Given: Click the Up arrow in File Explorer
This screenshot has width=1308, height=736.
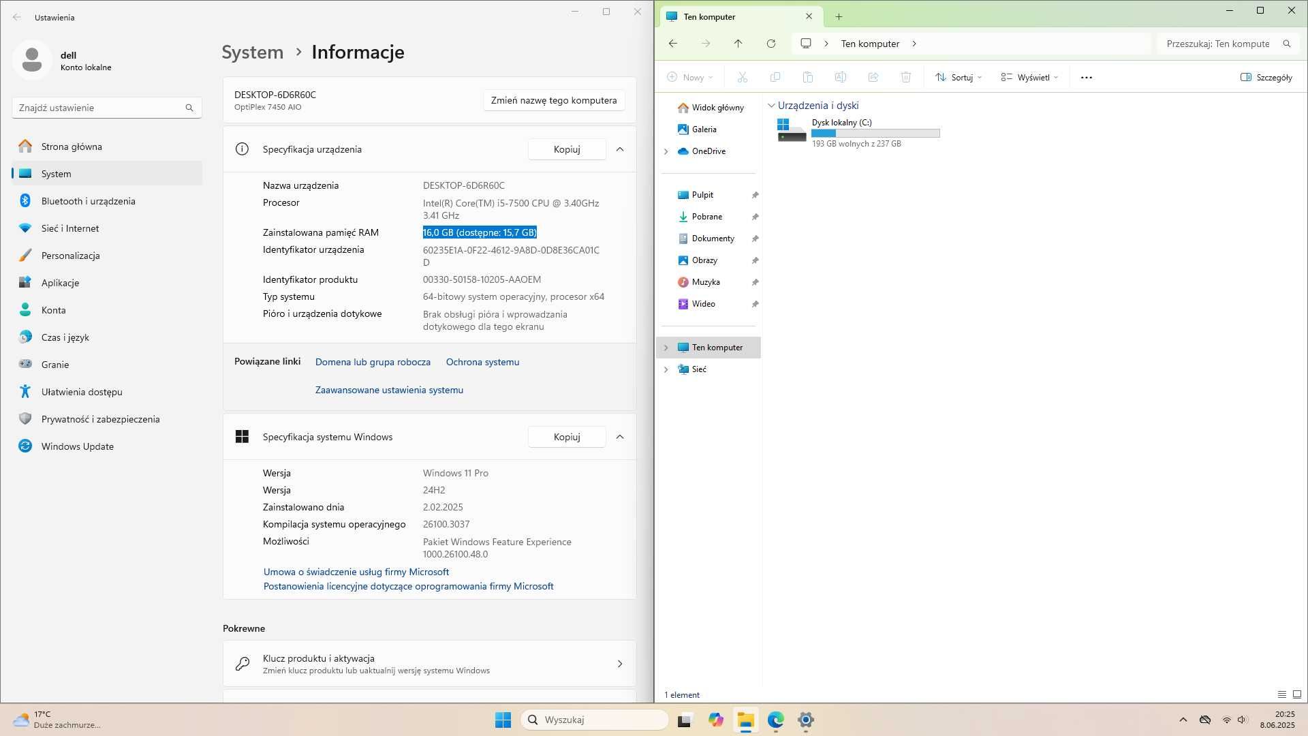Looking at the screenshot, I should 738,44.
